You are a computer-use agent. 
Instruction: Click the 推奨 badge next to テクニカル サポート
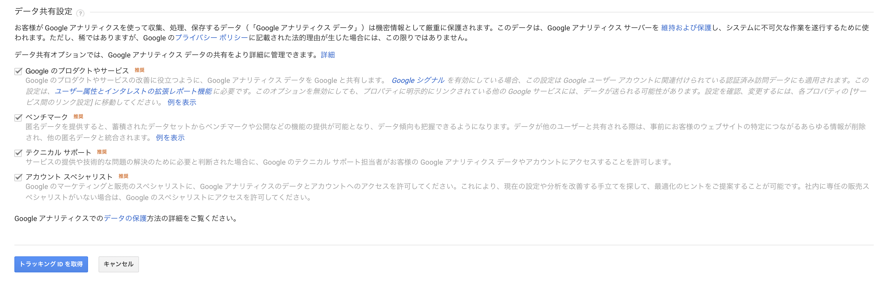point(102,152)
